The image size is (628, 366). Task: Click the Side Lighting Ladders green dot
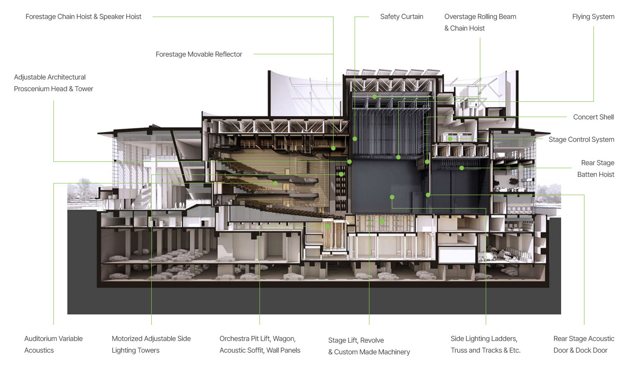392,197
